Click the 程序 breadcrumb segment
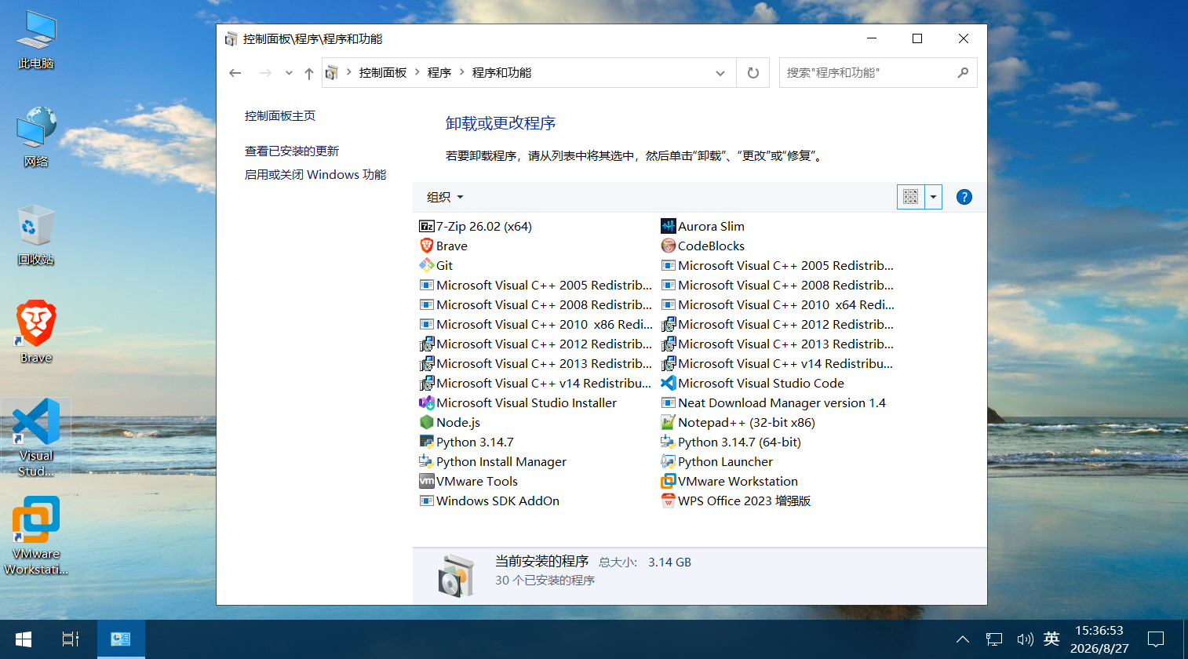Image resolution: width=1188 pixels, height=659 pixels. (439, 72)
